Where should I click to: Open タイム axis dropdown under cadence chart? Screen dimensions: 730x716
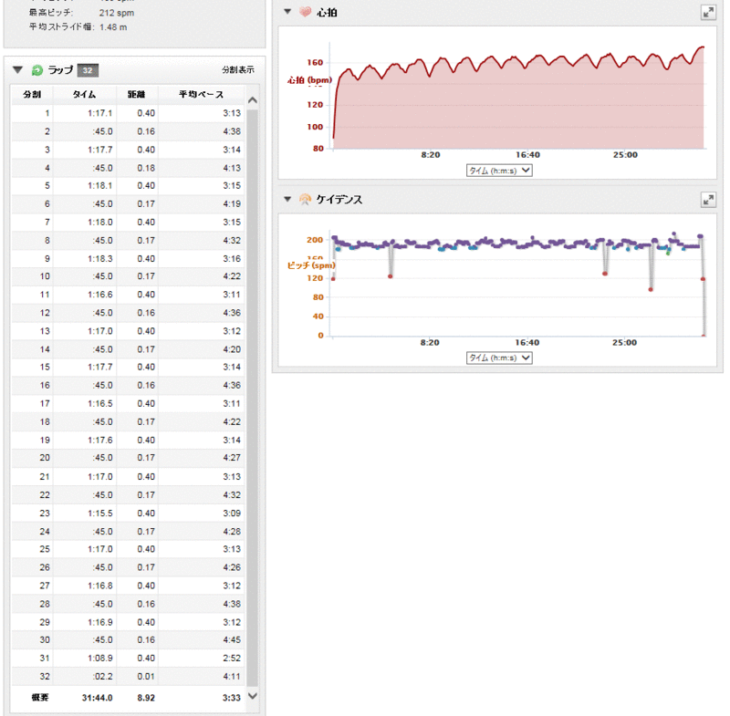(x=498, y=358)
